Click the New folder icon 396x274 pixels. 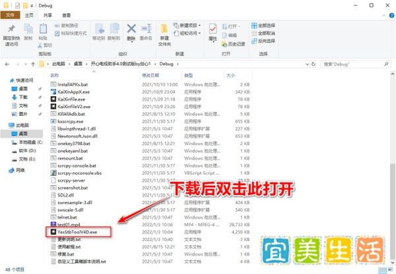(164, 28)
